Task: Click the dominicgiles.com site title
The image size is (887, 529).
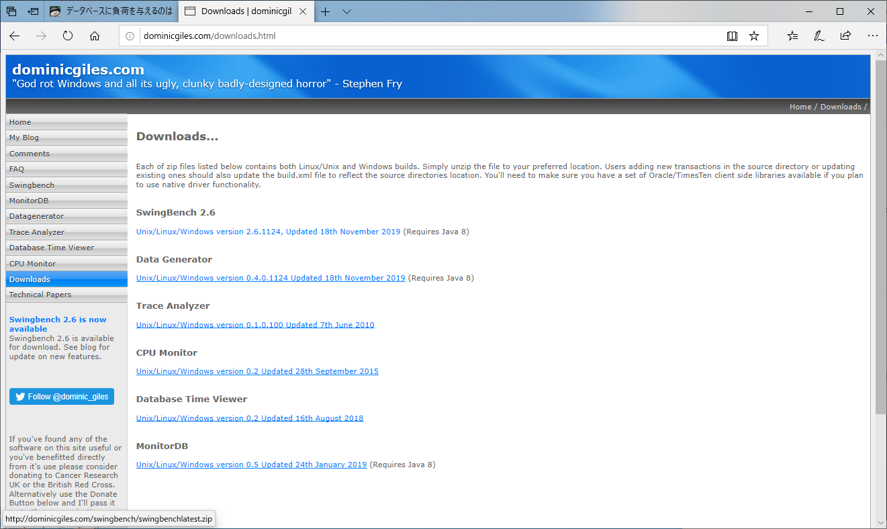Action: pos(78,69)
